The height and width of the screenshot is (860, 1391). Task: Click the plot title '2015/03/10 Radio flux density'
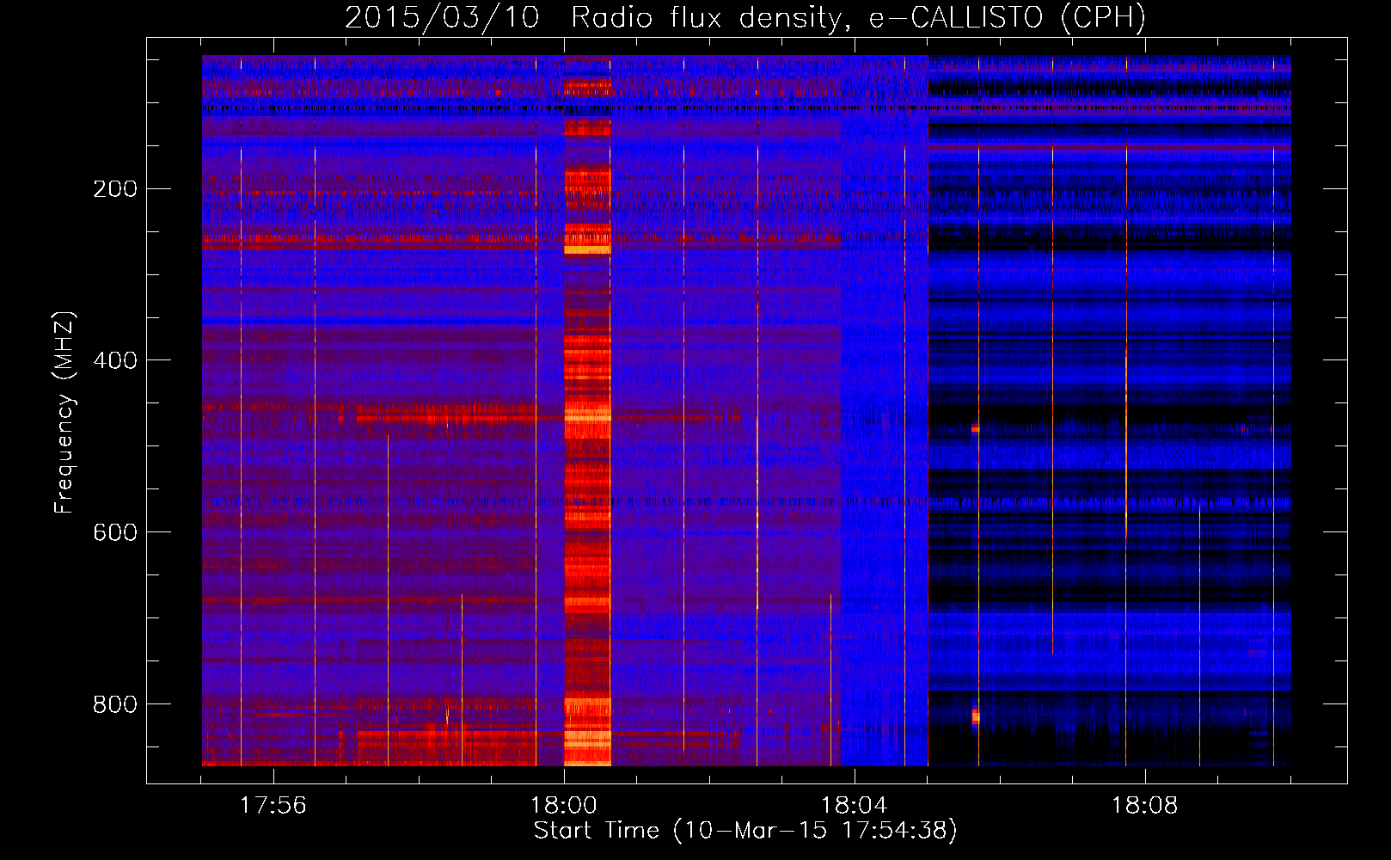click(x=745, y=17)
